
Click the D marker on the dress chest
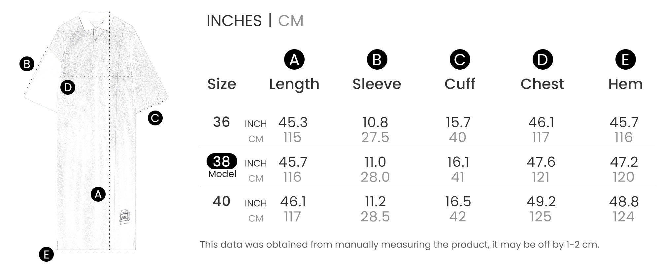pyautogui.click(x=68, y=87)
